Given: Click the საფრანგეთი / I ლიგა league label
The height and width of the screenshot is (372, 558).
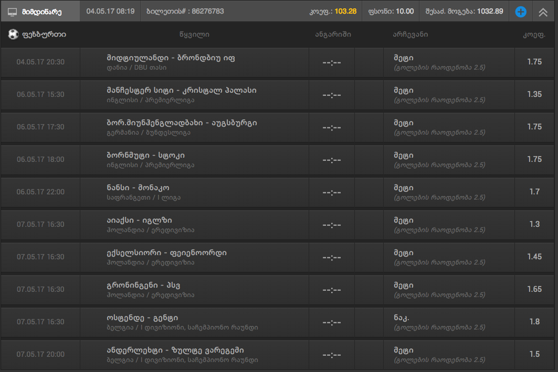Looking at the screenshot, I should (143, 198).
